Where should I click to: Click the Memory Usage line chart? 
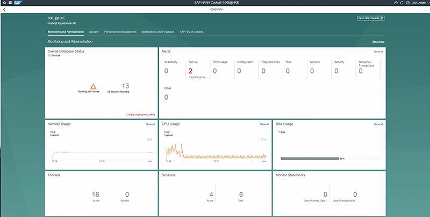click(102, 155)
